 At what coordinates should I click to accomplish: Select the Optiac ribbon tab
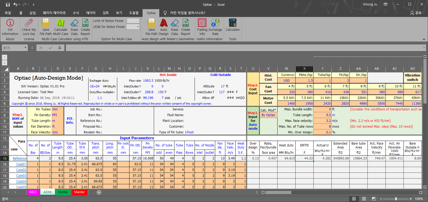pyautogui.click(x=151, y=13)
